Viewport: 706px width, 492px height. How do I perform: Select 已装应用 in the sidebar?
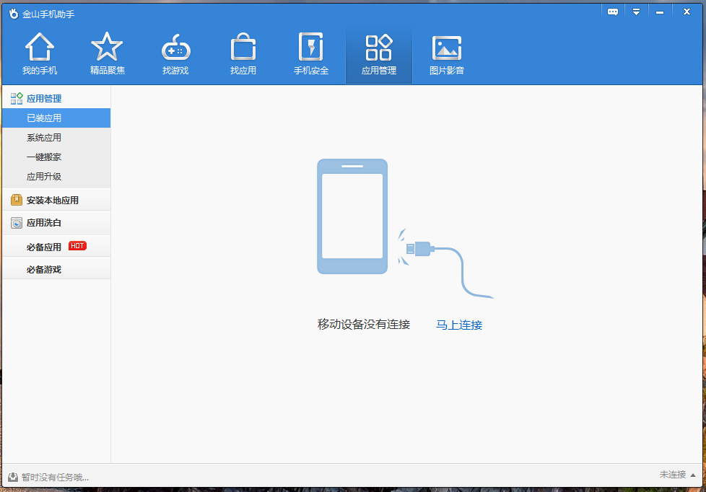pyautogui.click(x=44, y=118)
